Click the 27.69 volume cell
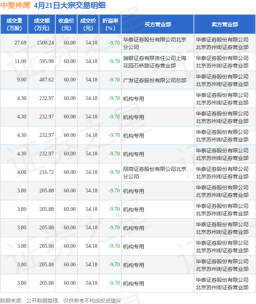 pos(20,43)
